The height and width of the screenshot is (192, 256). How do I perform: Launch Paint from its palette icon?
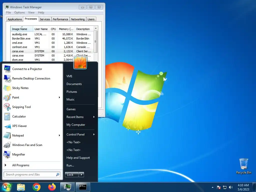tap(7, 97)
